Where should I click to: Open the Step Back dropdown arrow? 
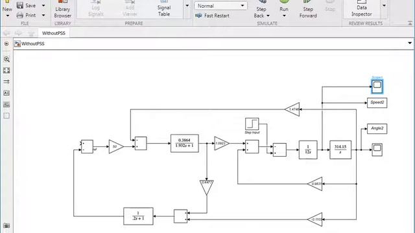[268, 16]
